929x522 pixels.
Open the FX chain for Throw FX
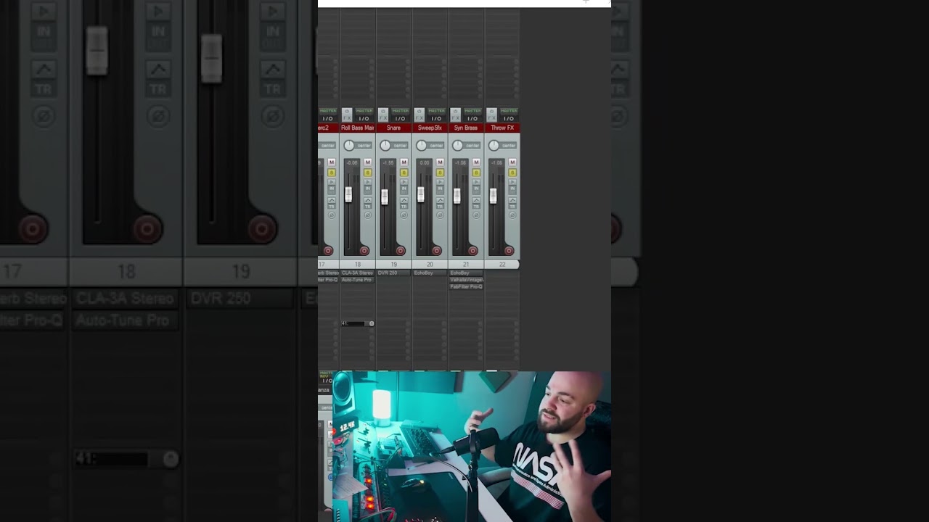click(492, 118)
